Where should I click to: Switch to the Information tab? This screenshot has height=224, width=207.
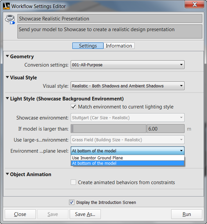119,46
